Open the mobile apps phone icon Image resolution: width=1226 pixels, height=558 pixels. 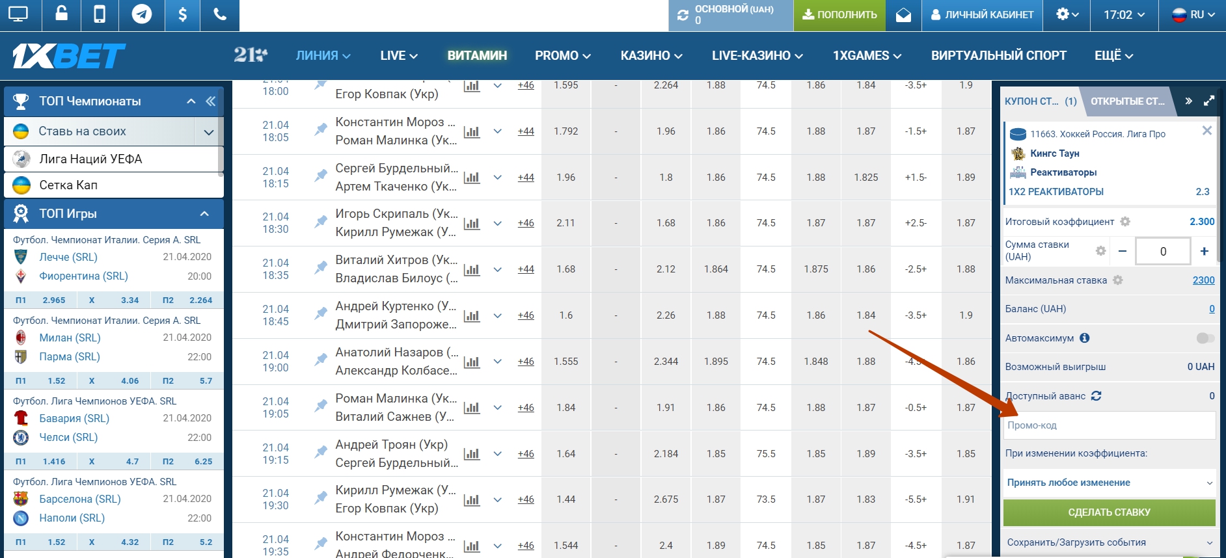[100, 14]
